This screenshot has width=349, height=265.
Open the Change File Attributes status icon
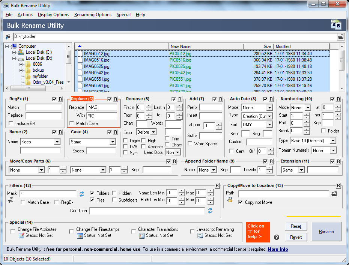[21, 235]
